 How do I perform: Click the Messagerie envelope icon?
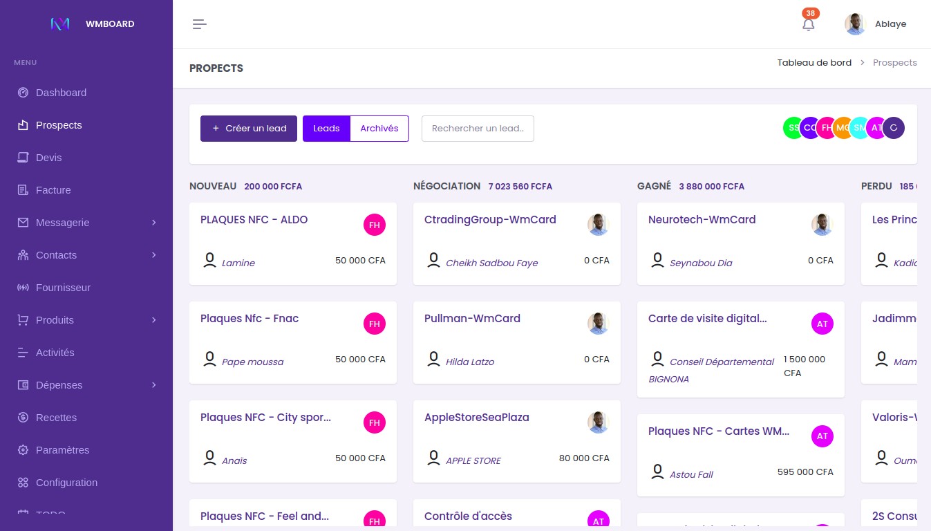pos(23,223)
